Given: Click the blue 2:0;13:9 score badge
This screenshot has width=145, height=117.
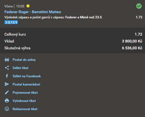Looking at the screenshot, I should coord(11,22).
